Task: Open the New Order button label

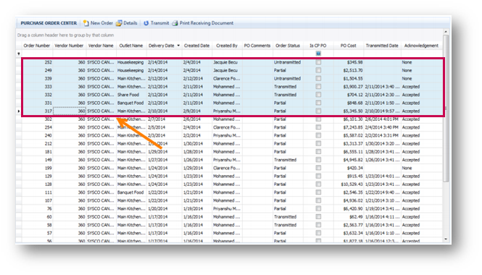Action: 101,23
